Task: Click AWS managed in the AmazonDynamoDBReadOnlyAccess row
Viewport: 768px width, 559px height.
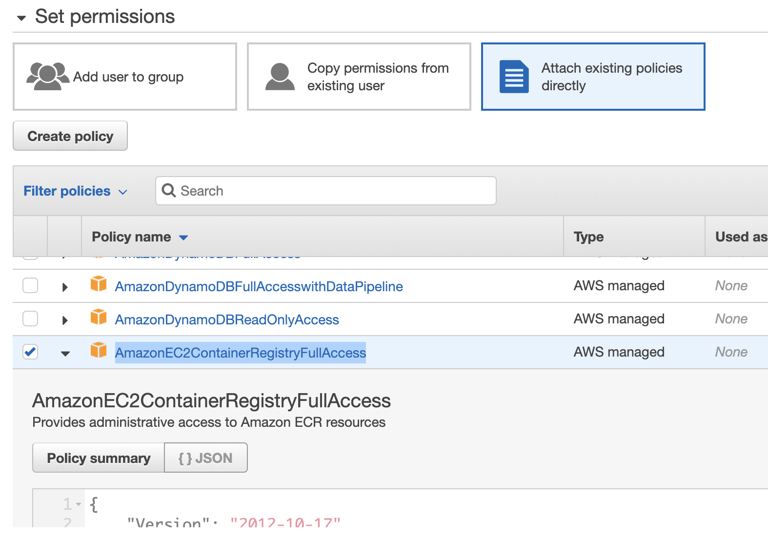Action: [619, 319]
